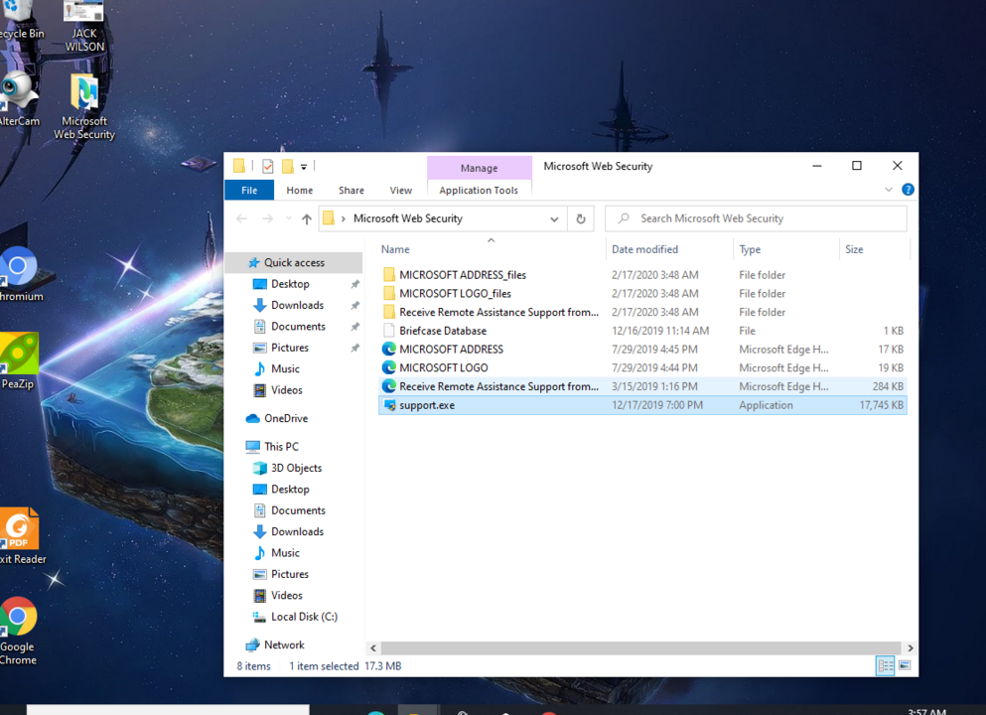Viewport: 986px width, 715px height.
Task: Select the MICROSOFT LOGO_files folder
Action: [642, 294]
